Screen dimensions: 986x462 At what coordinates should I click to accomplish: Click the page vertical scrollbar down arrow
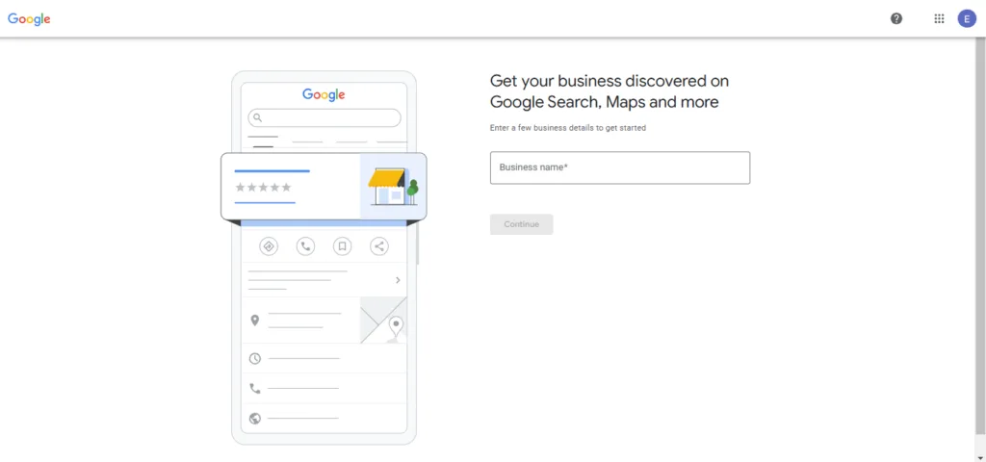980,457
